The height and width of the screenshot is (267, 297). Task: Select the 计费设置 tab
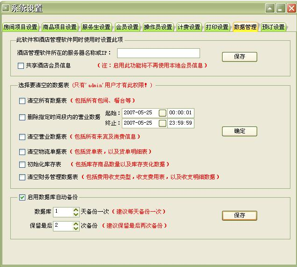[x=189, y=27]
